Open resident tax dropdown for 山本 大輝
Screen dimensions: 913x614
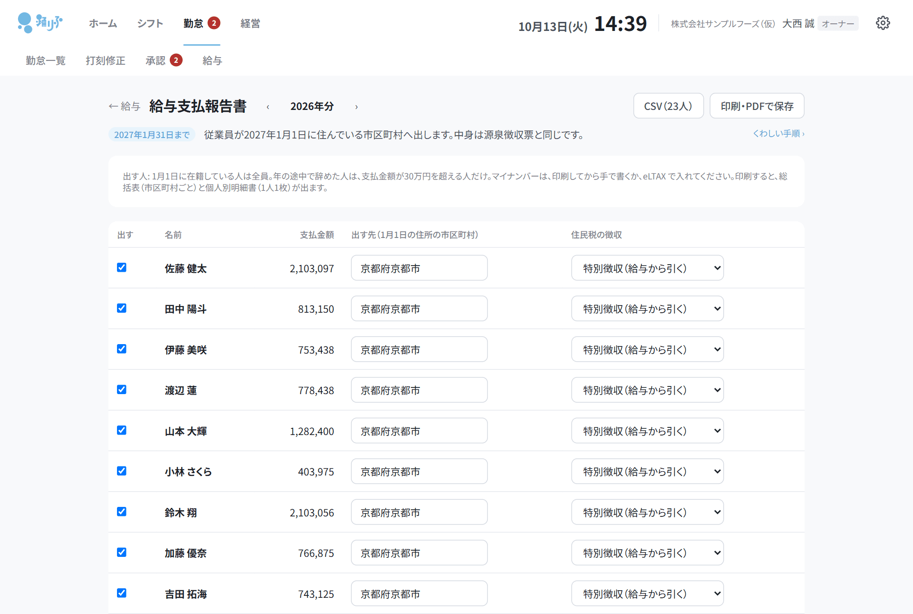[x=647, y=431]
